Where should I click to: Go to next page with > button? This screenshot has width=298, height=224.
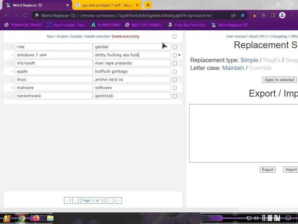point(110,200)
